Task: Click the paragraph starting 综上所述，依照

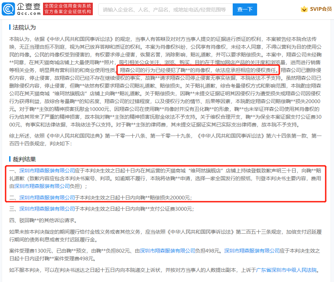Action: 165,140
